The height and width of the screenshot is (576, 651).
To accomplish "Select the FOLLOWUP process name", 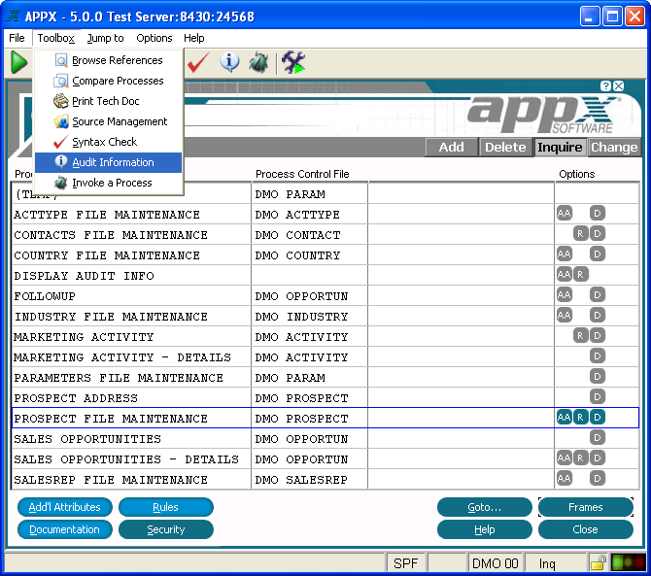I will 45,296.
